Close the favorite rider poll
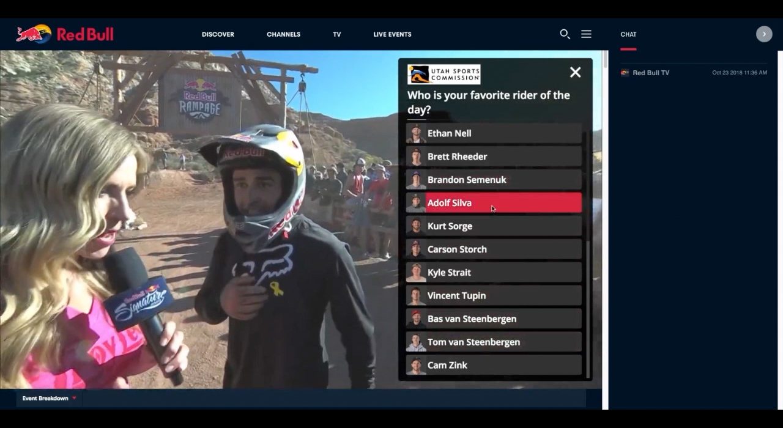This screenshot has height=428, width=783. 575,72
